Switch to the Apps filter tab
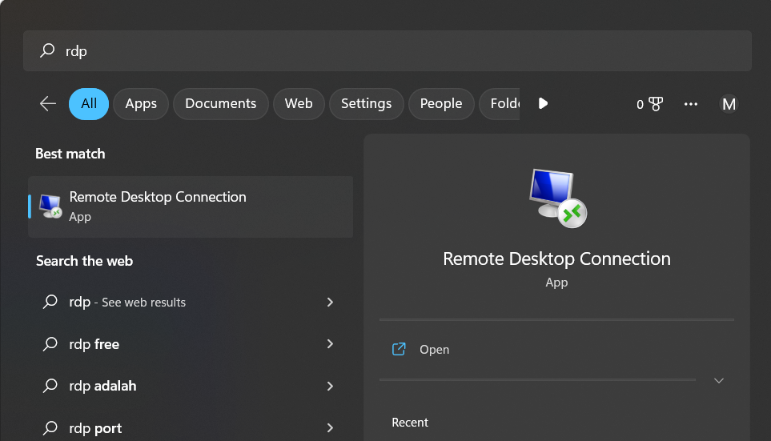771x441 pixels. [141, 104]
